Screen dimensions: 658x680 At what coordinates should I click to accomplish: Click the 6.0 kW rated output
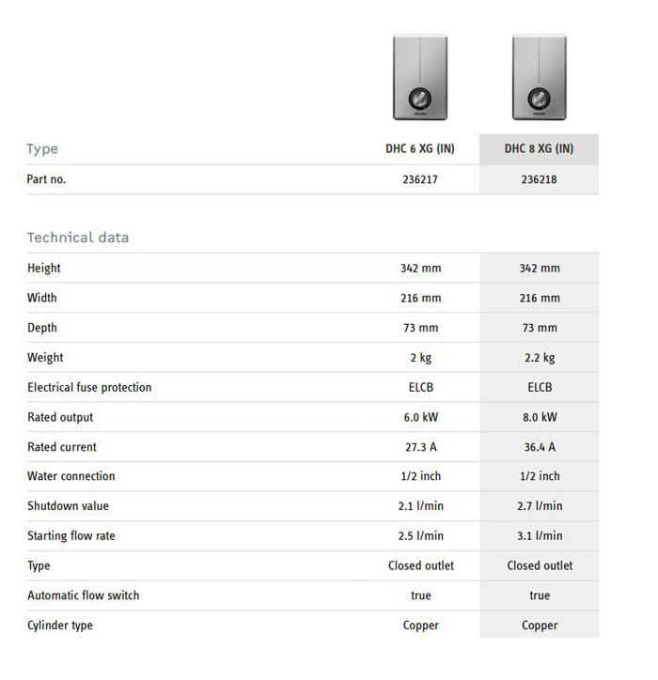pyautogui.click(x=421, y=417)
